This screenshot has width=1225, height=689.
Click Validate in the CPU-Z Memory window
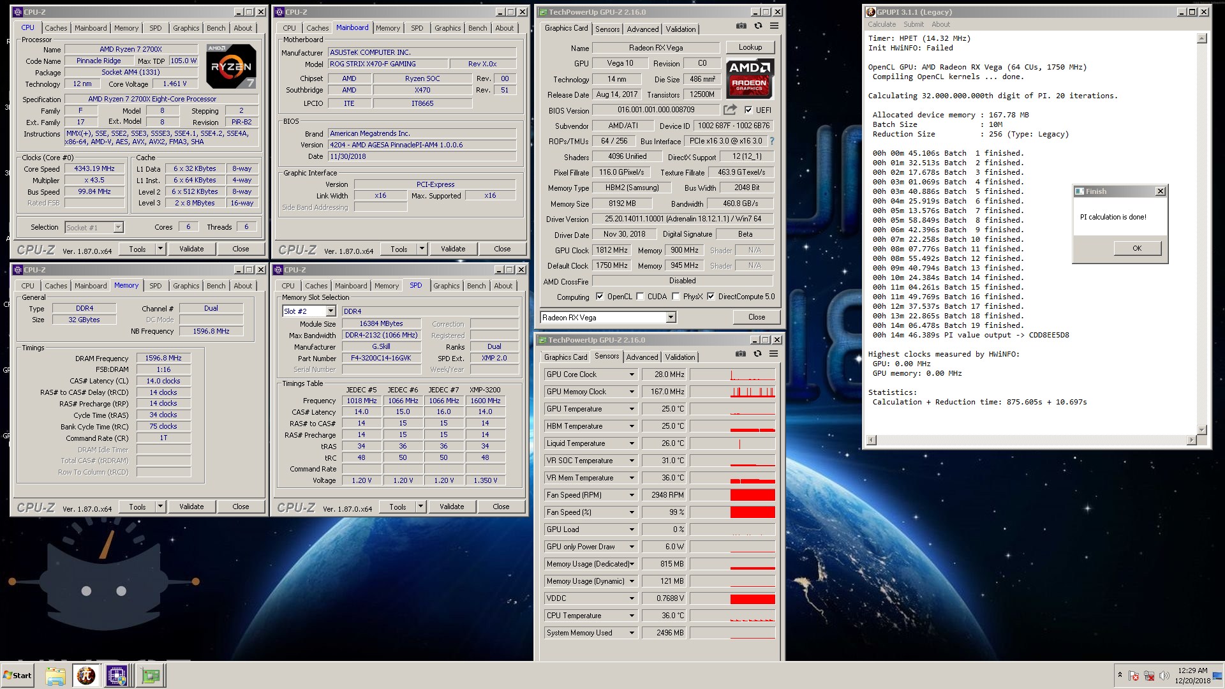pyautogui.click(x=191, y=507)
